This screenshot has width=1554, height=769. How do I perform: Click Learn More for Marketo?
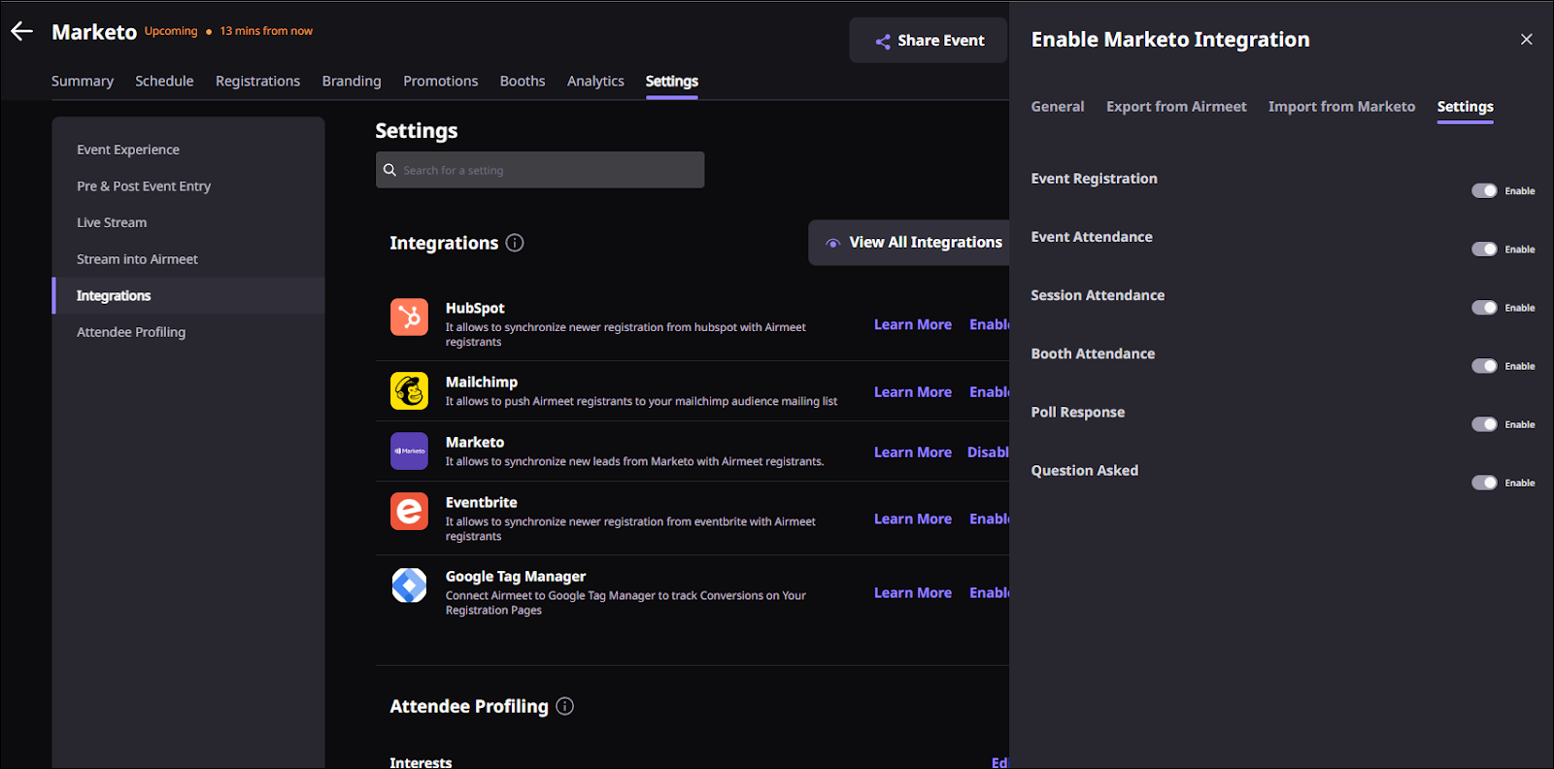(912, 452)
